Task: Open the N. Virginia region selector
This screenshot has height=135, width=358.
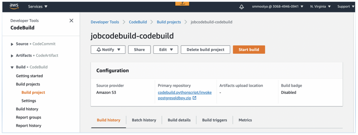Action: pos(320,7)
